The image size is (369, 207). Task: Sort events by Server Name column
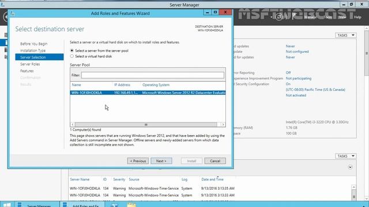(80, 179)
